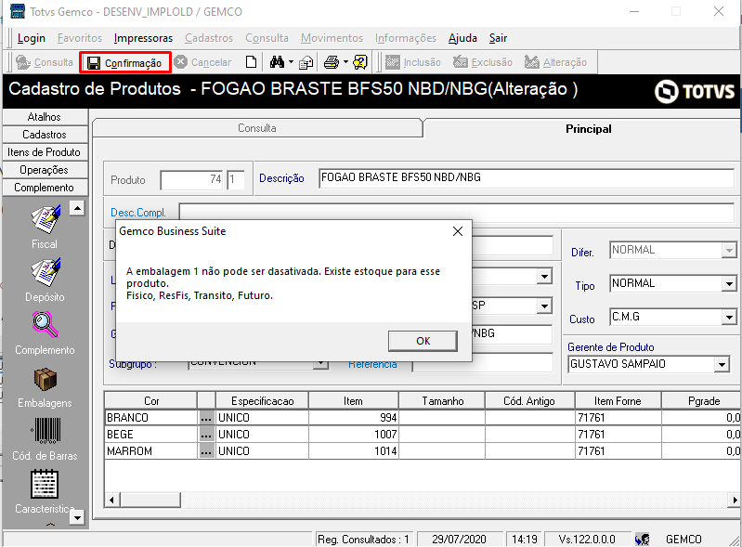Open the Ajuda menu
The width and height of the screenshot is (742, 547).
pyautogui.click(x=462, y=38)
